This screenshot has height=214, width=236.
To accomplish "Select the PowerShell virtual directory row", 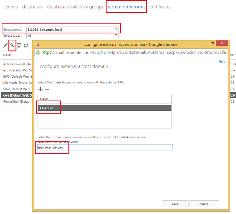I will tap(18, 102).
